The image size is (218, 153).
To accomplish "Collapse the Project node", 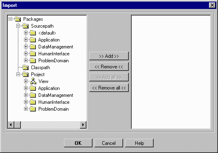I will [x=18, y=74].
